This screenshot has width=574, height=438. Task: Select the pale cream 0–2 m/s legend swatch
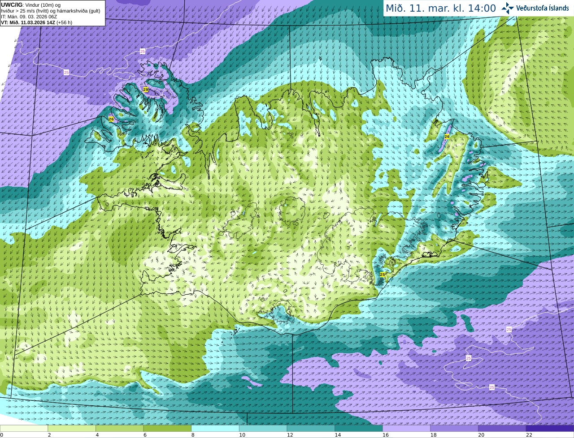[x=24, y=428]
